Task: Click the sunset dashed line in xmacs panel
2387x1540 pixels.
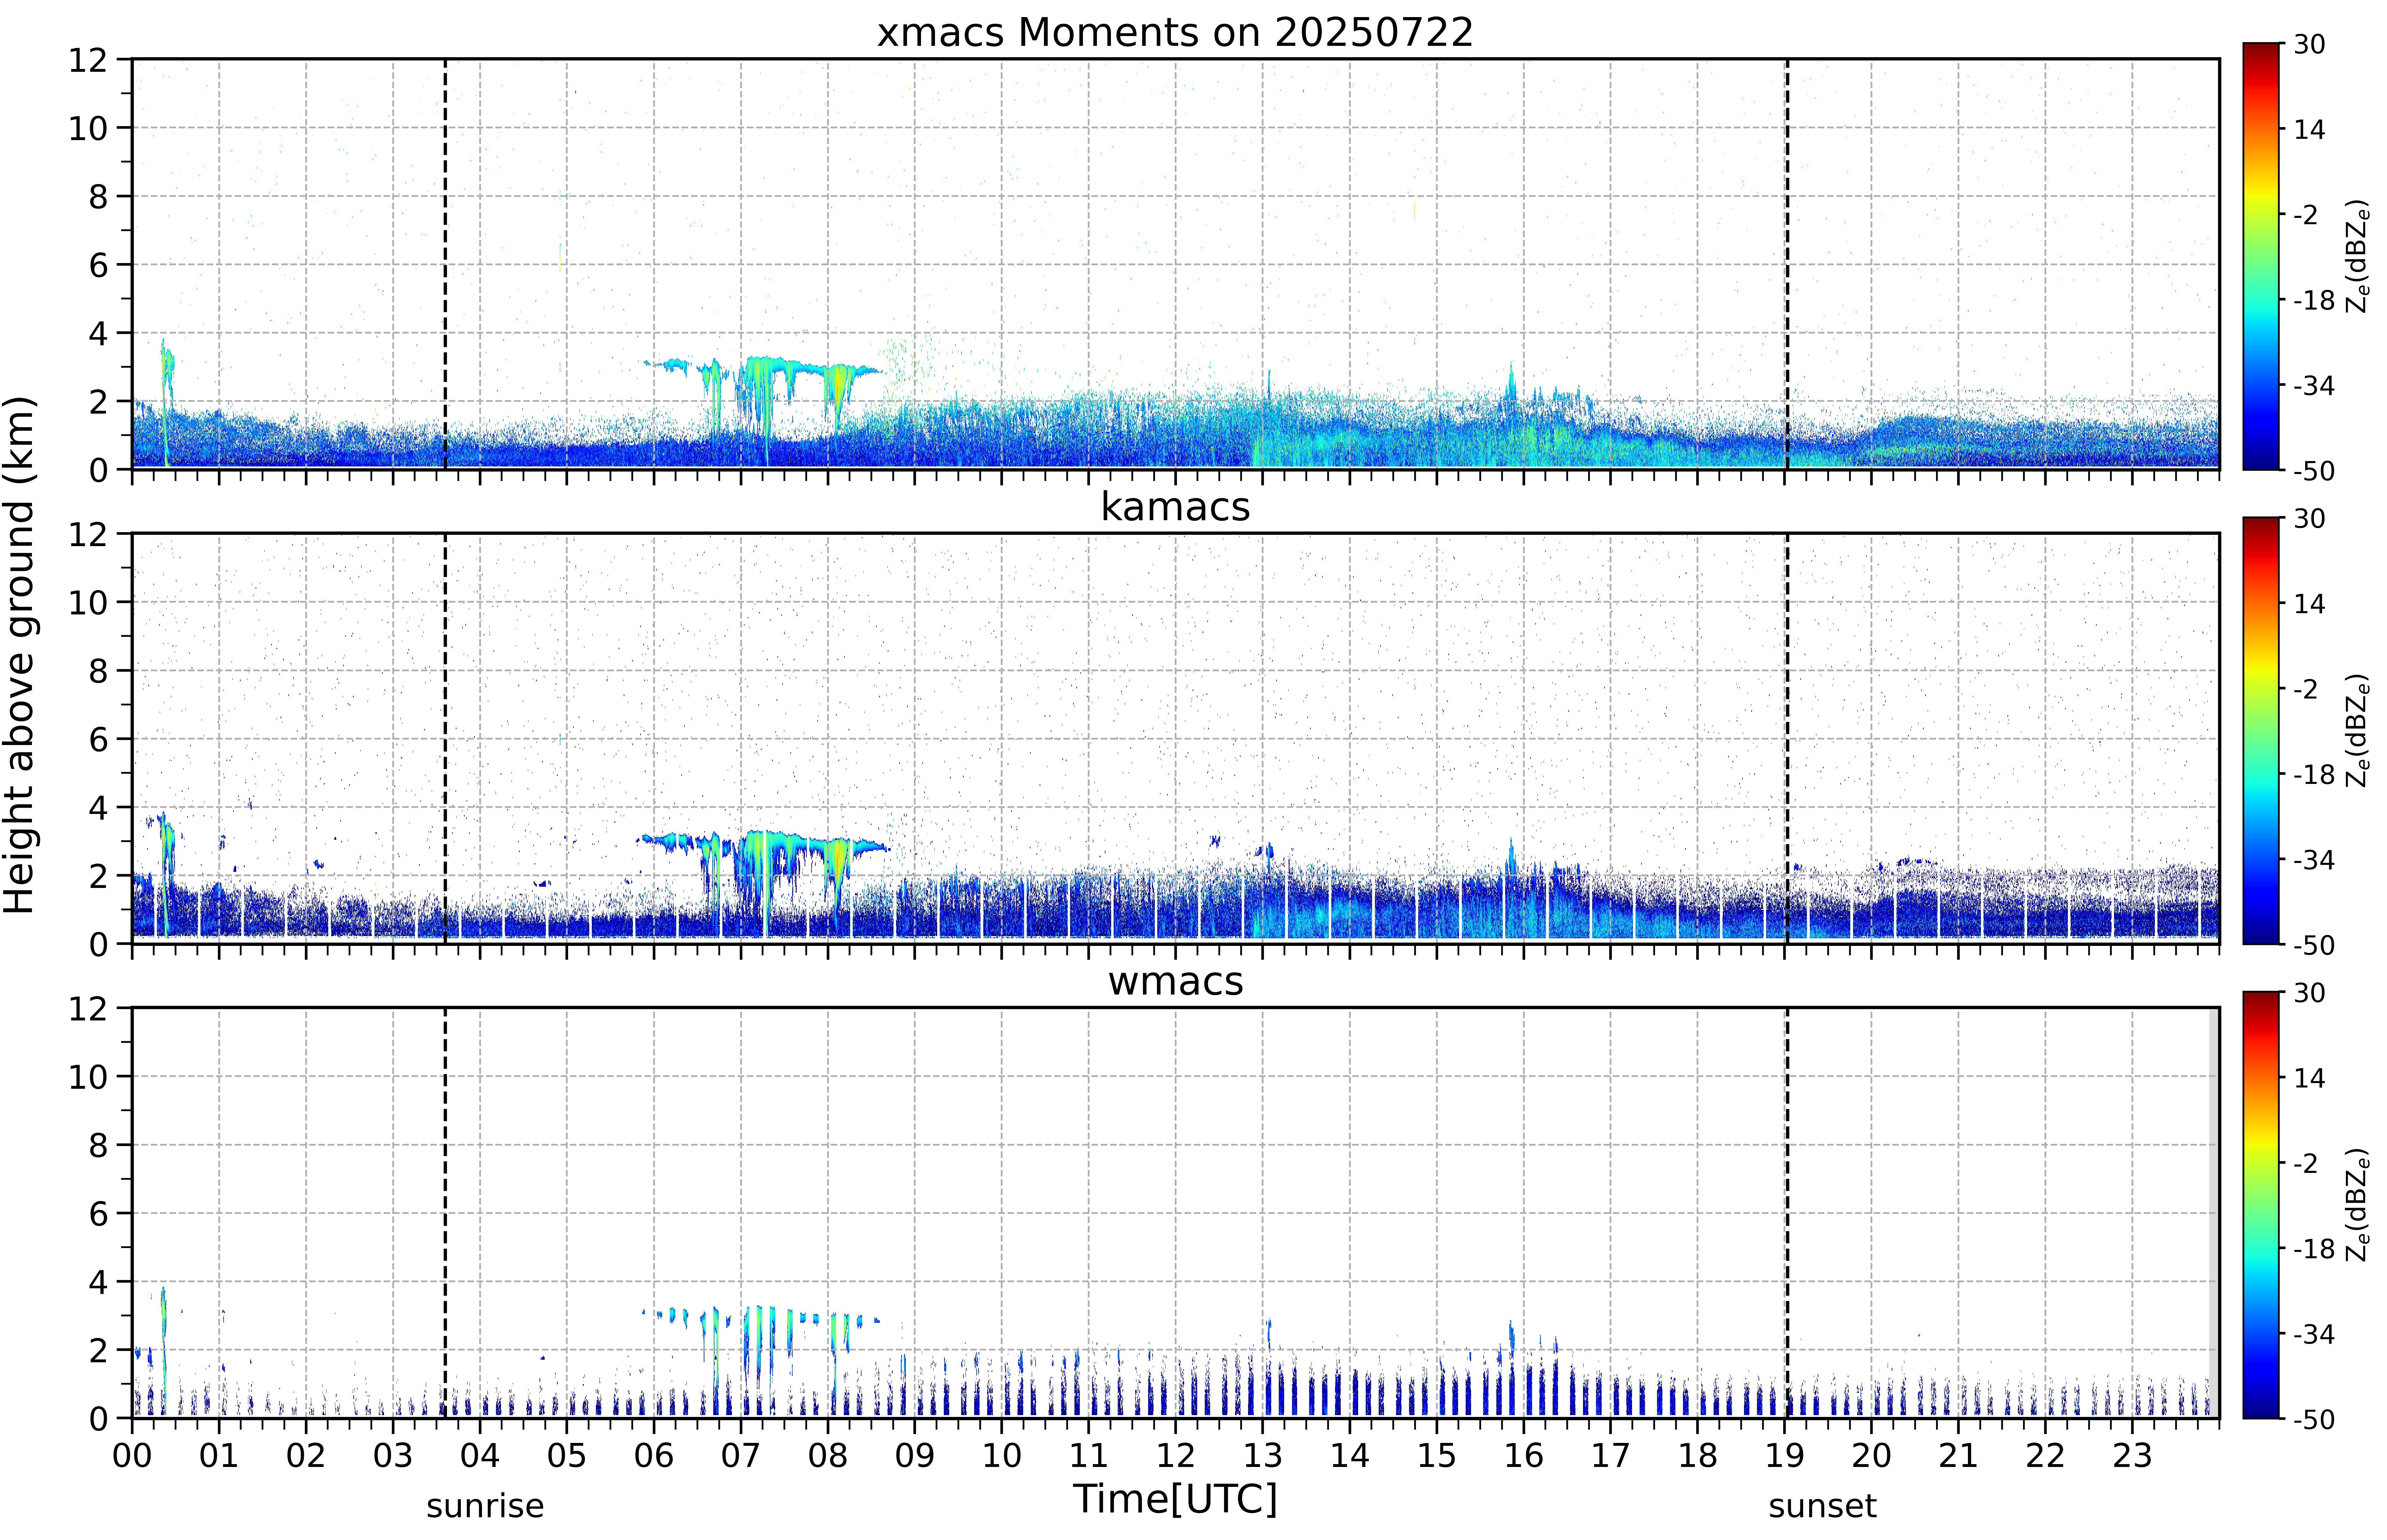Action: pos(1787,264)
